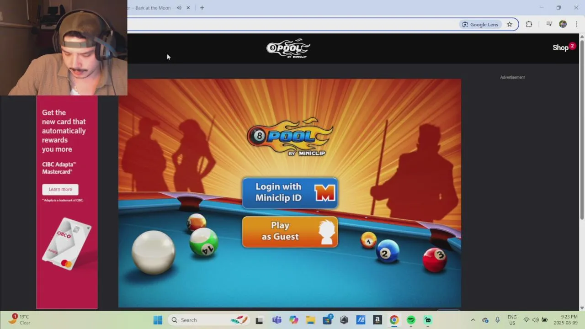Viewport: 585px width, 329px height.
Task: Click inside the Chrome address bar
Action: [x=292, y=24]
